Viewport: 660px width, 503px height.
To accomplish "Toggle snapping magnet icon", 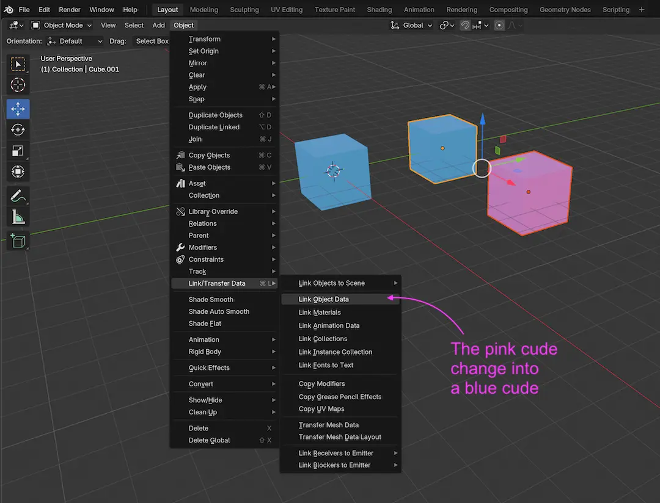I will click(464, 25).
